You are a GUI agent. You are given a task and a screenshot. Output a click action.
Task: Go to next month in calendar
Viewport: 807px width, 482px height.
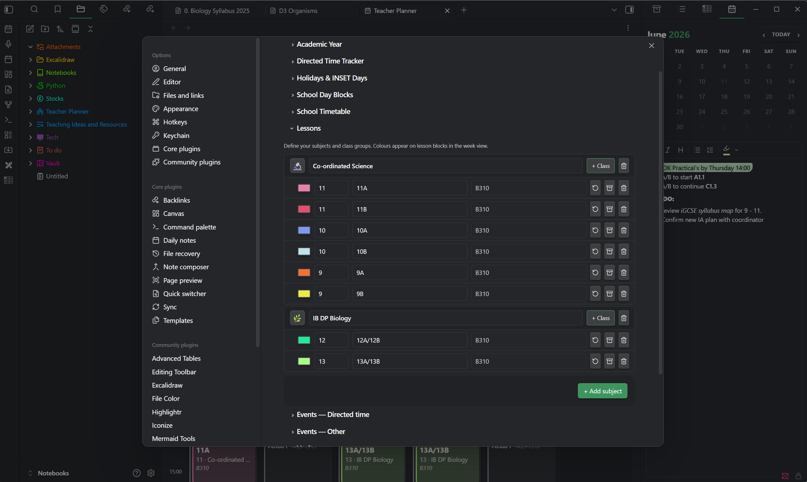798,35
